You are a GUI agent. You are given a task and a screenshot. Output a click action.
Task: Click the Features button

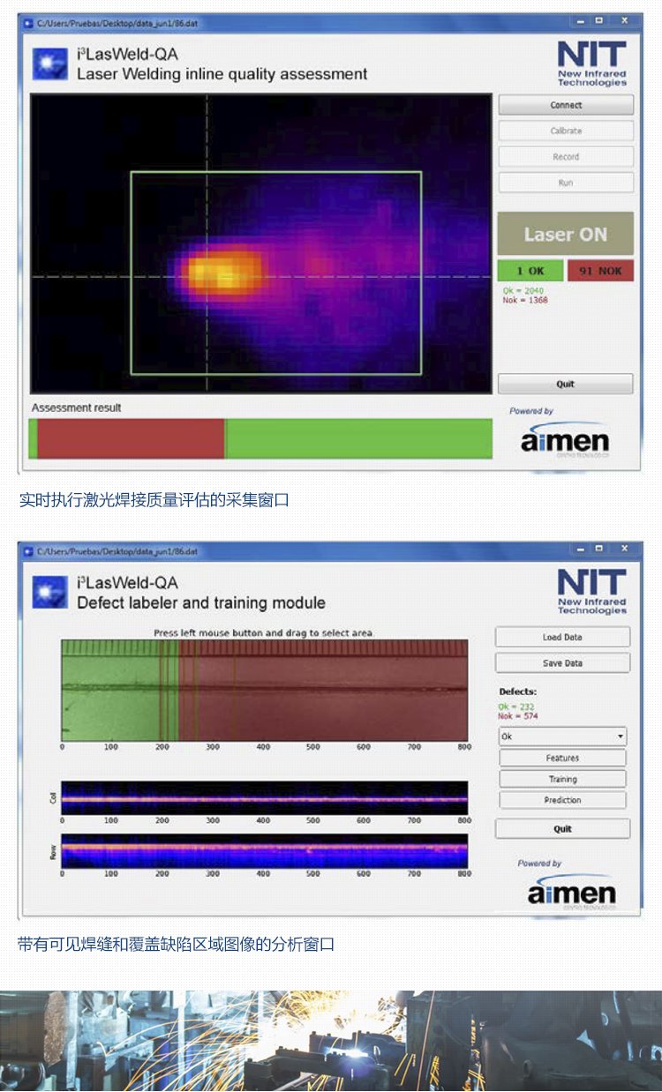coord(562,758)
